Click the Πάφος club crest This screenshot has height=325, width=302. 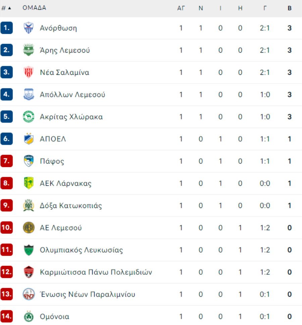coord(29,161)
